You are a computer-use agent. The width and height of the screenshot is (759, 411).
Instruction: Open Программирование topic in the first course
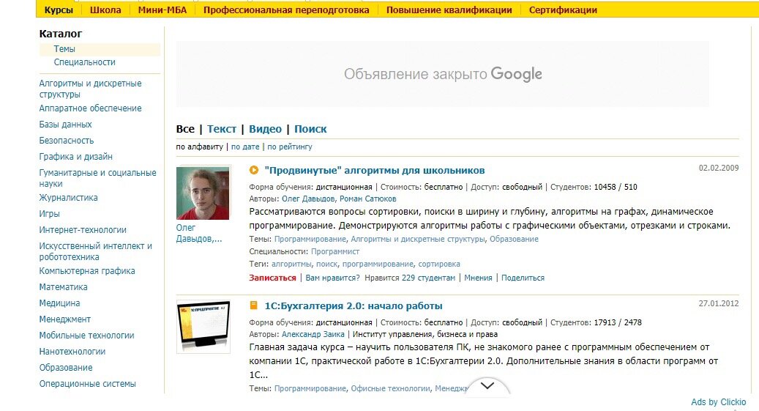(310, 239)
